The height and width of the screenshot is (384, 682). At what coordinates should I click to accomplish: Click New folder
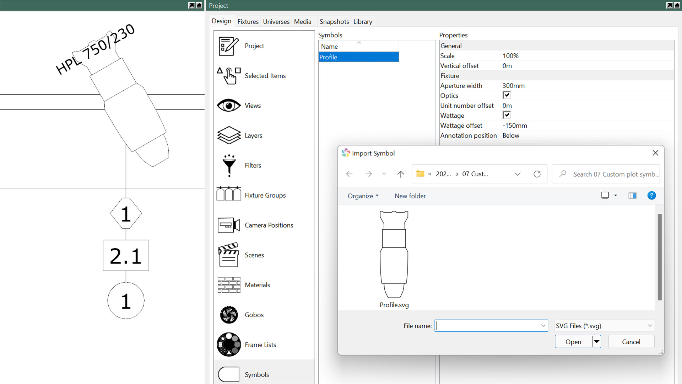tap(410, 196)
